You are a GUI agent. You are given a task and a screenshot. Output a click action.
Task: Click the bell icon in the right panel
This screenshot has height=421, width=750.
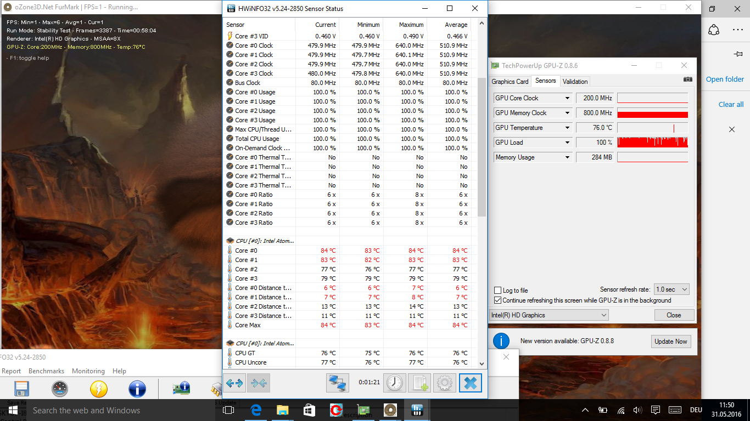pyautogui.click(x=714, y=30)
